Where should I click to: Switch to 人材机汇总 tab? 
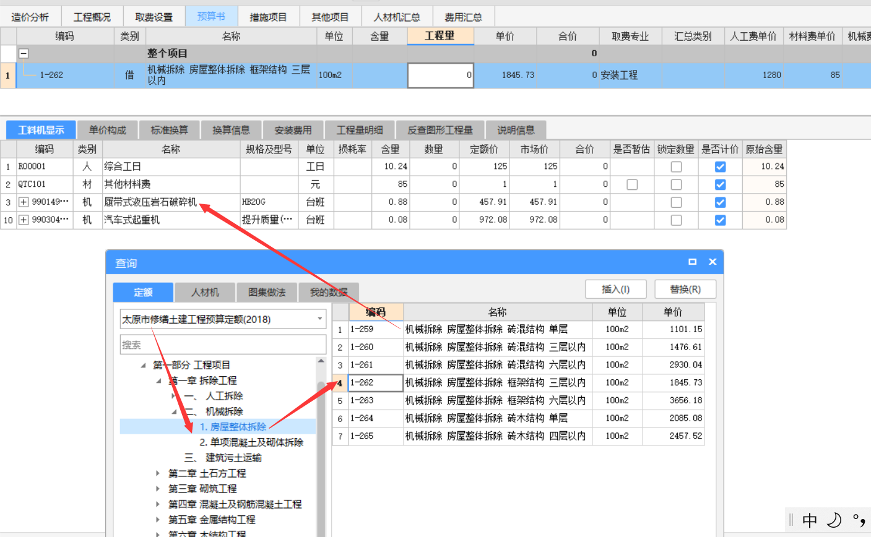tap(397, 17)
